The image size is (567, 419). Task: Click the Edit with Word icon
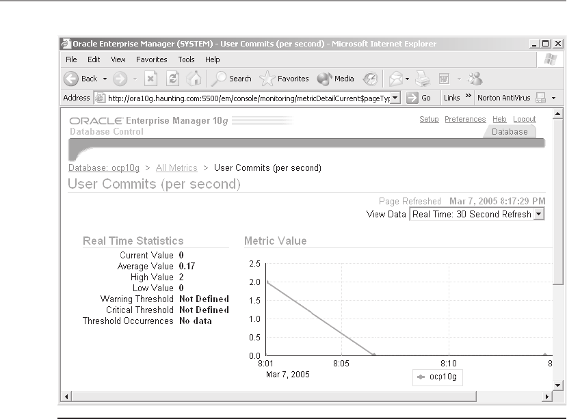click(x=444, y=79)
